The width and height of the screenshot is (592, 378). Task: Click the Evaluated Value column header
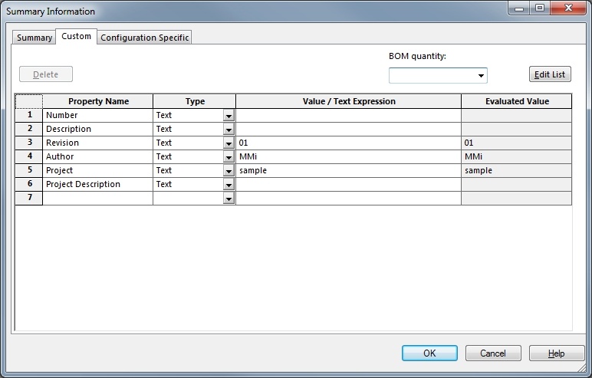coord(517,101)
